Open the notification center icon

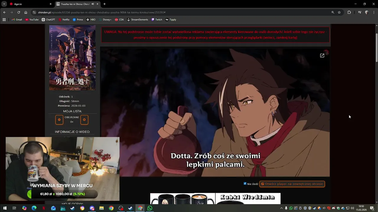[x=372, y=208]
